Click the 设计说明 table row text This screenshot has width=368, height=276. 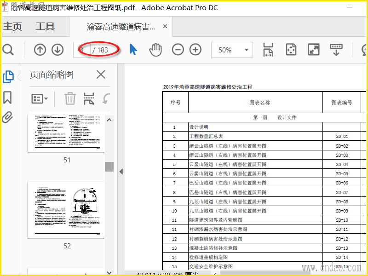point(199,127)
